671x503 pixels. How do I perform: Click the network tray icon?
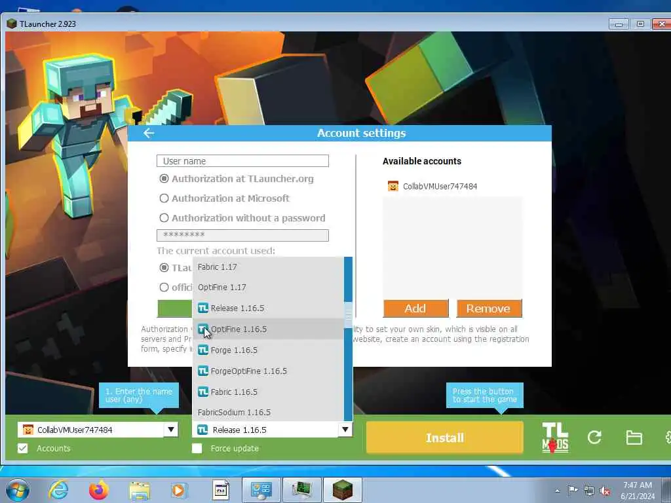(x=589, y=491)
